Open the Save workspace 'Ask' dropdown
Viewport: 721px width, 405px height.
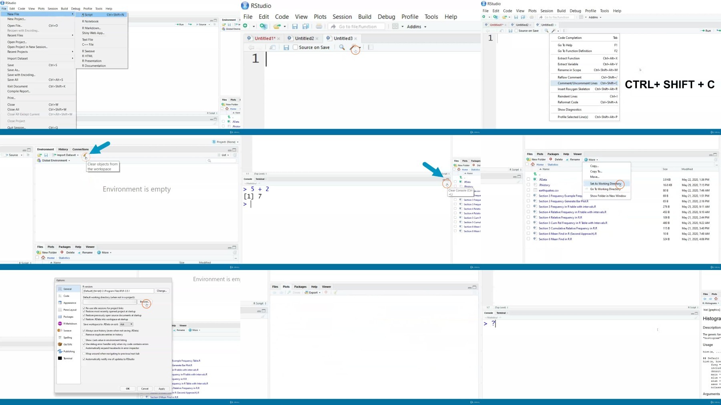(x=126, y=324)
